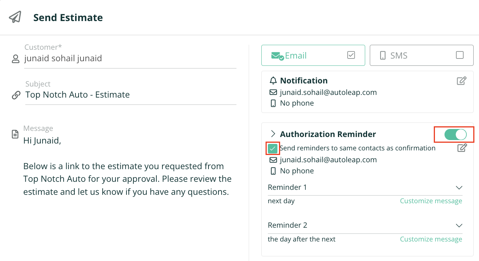The height and width of the screenshot is (261, 479).
Task: Click the Notification bell icon
Action: pos(273,81)
